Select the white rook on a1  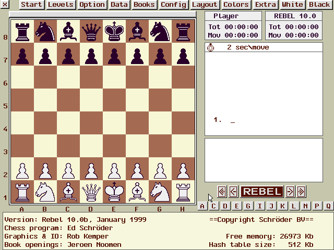coord(22,192)
